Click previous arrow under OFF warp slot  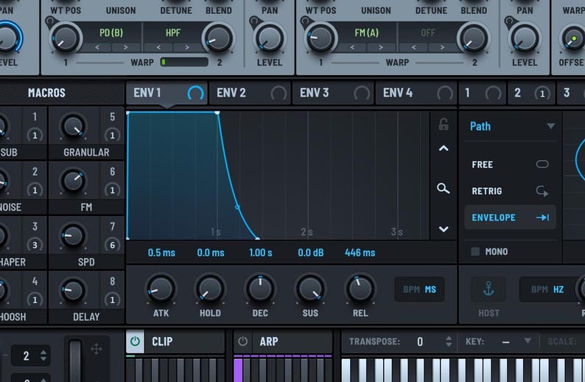click(414, 47)
